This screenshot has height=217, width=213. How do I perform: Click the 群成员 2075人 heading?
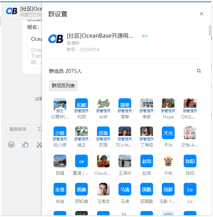(65, 71)
